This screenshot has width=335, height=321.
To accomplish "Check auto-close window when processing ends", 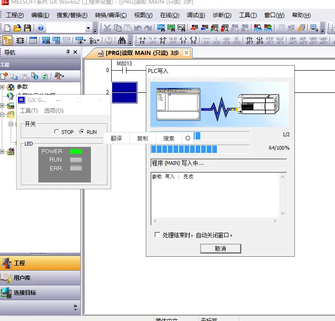I will [x=157, y=235].
